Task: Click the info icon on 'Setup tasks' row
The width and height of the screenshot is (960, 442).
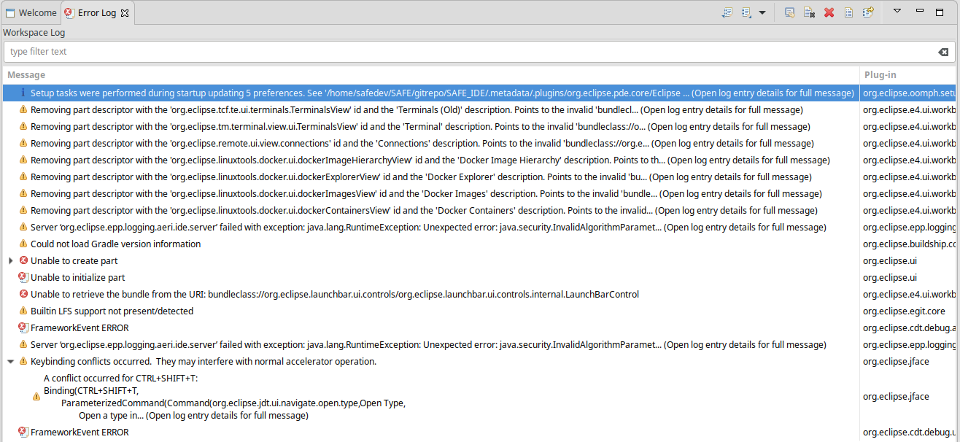Action: click(x=23, y=93)
